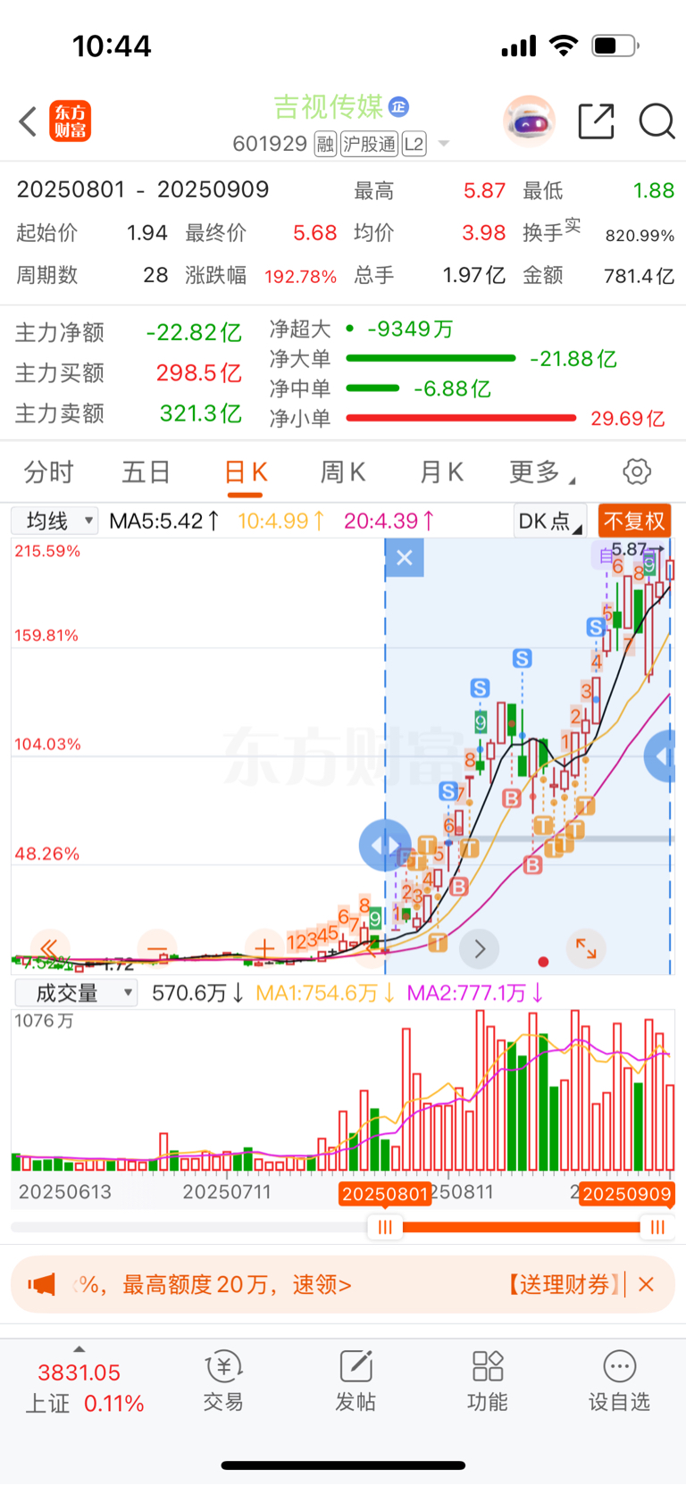Tap stock name 吉视传媒
This screenshot has height=1485, width=686.
[328, 107]
